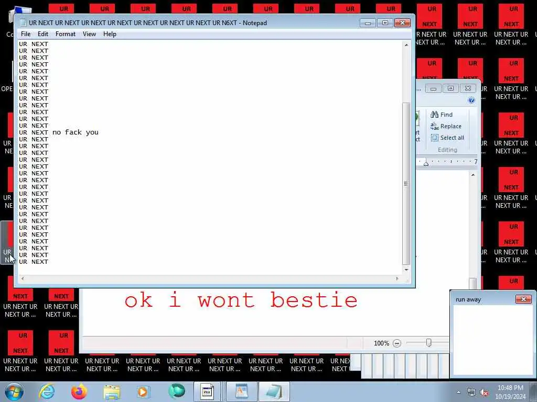This screenshot has height=402, width=537.
Task: Switch to WordPad via its taskbar button
Action: click(x=241, y=392)
